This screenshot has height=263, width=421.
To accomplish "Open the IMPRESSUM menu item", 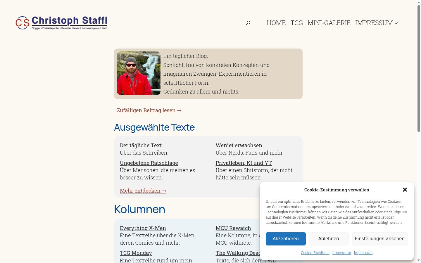I will pyautogui.click(x=374, y=23).
